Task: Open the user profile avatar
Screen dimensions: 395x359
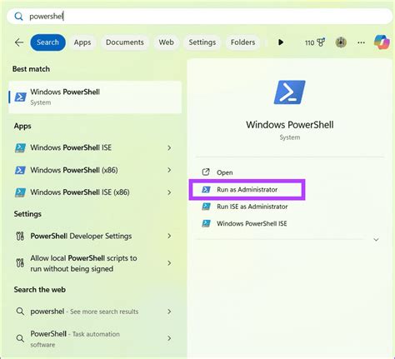Action: coord(341,42)
